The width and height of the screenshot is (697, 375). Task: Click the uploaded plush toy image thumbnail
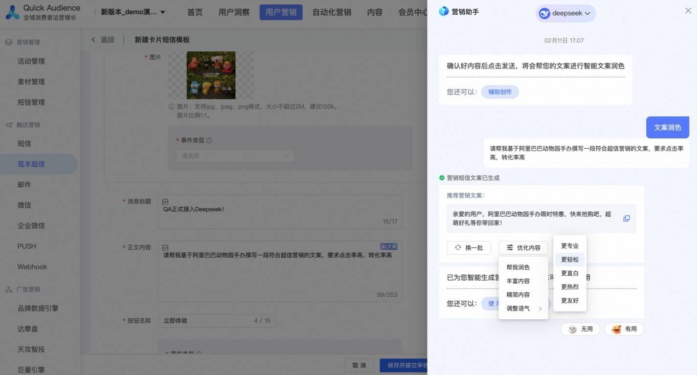point(211,75)
